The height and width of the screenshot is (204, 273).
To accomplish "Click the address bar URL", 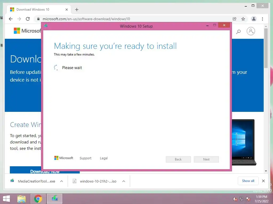I will [86, 19].
